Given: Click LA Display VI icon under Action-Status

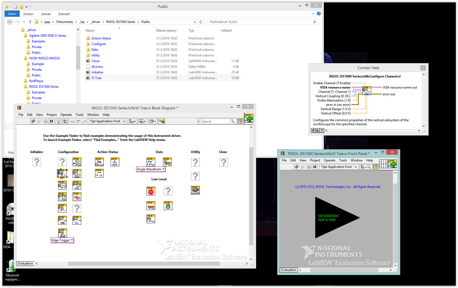Looking at the screenshot, I should pos(99,162).
